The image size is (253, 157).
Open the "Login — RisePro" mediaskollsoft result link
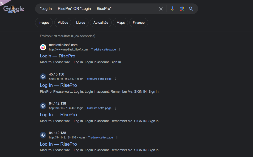point(58,56)
